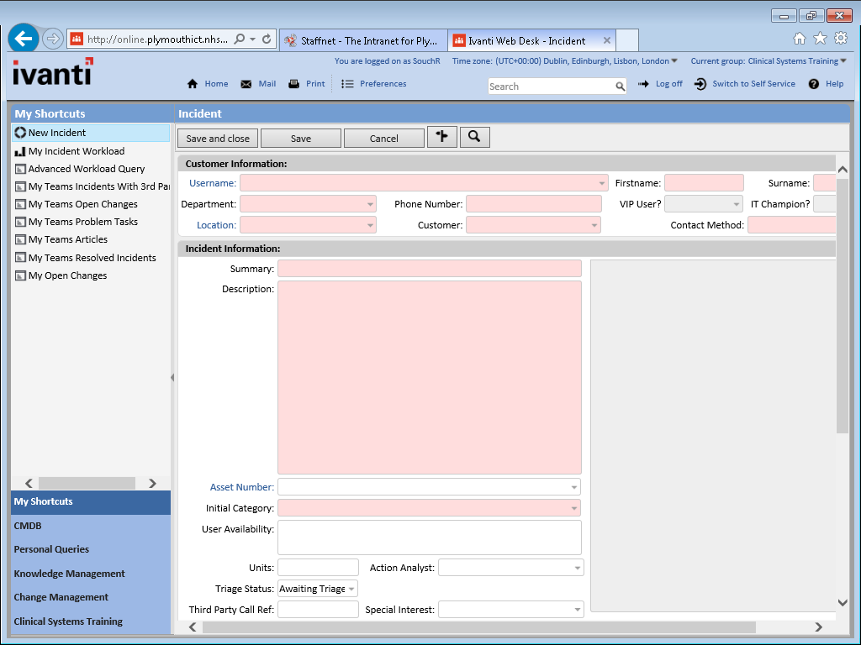This screenshot has height=645, width=861.
Task: Click the browser back arrow button
Action: point(24,39)
